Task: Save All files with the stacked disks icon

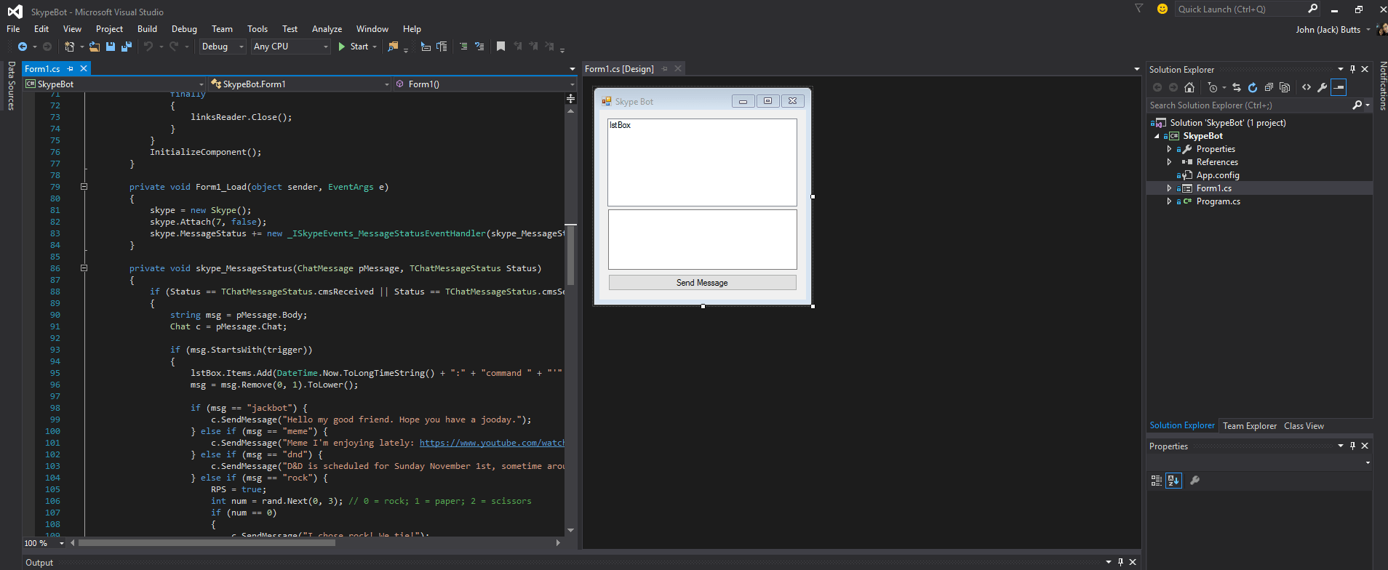Action: 127,47
